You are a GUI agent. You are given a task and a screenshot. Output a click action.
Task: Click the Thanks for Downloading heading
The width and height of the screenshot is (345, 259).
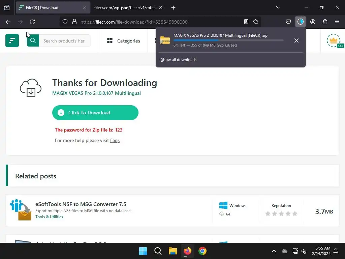104,83
